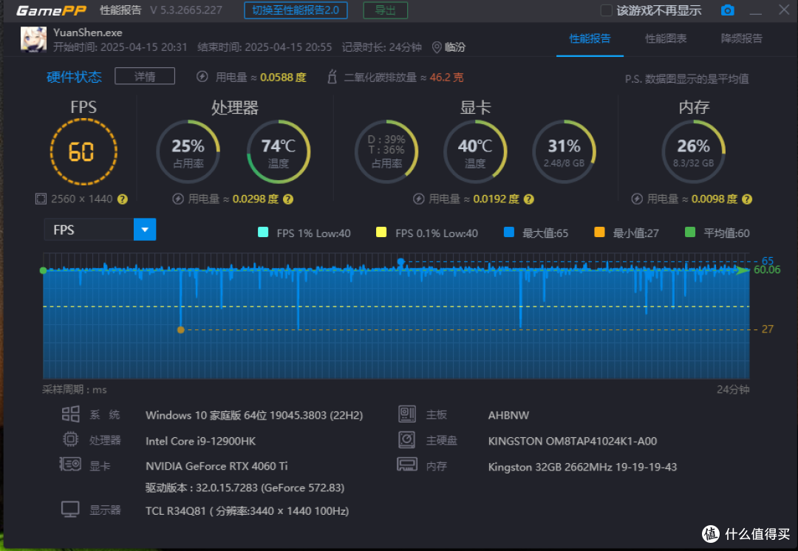Click the green start marker on the FPS chart
798x551 pixels.
tap(44, 270)
